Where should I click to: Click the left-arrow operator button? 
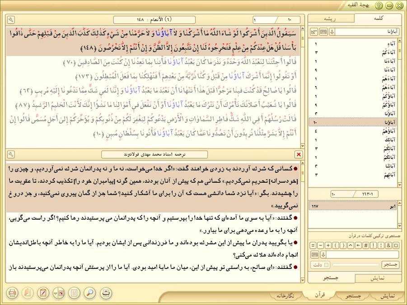(x=358, y=245)
